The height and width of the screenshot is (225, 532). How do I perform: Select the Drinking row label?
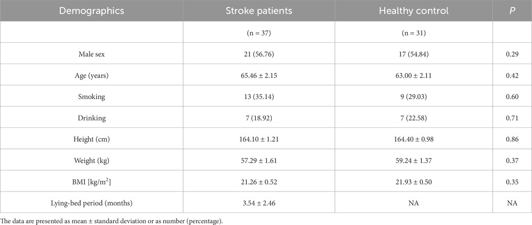pos(92,118)
